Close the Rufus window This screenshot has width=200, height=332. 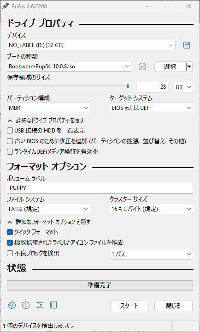pos(189,6)
